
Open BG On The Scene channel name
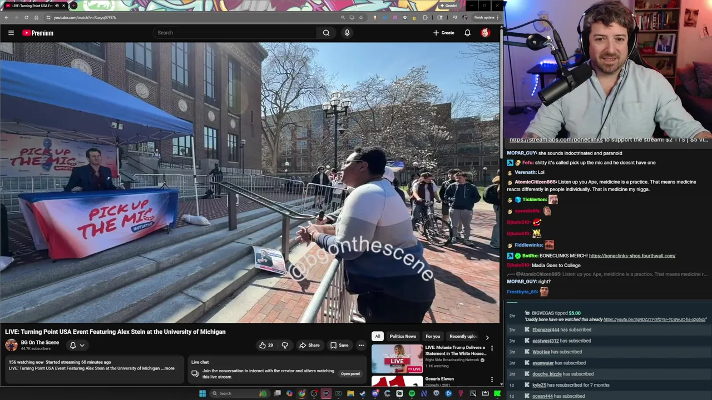point(40,342)
